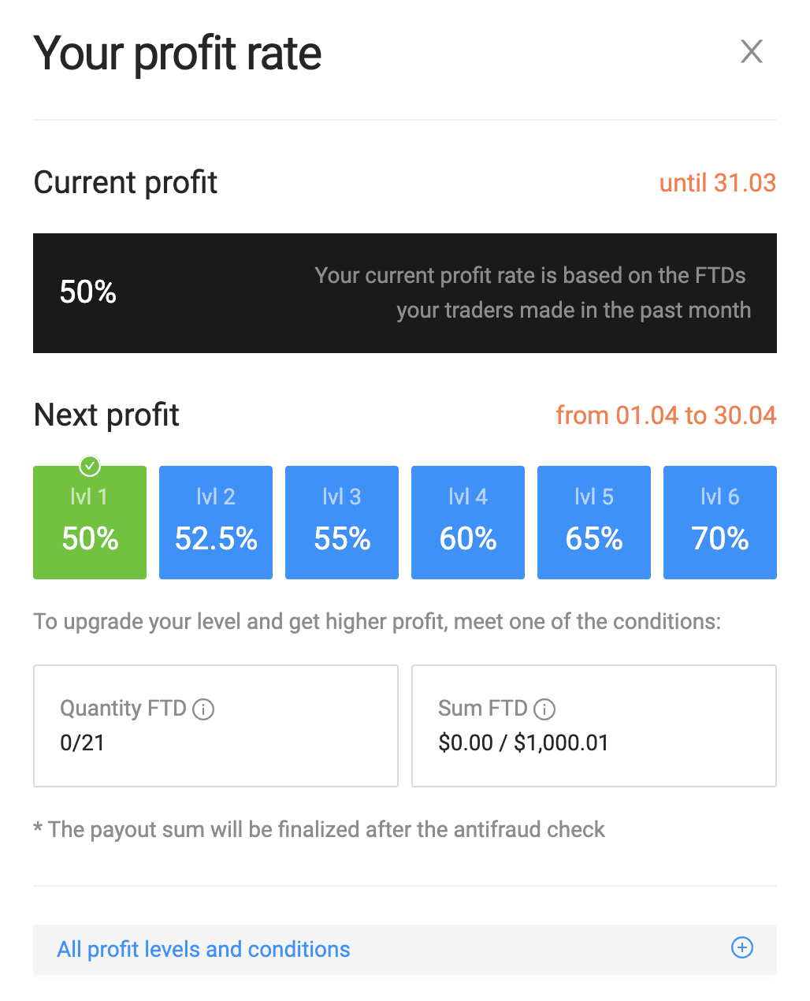The width and height of the screenshot is (810, 1001).
Task: Click the Next profit heading
Action: (x=106, y=415)
